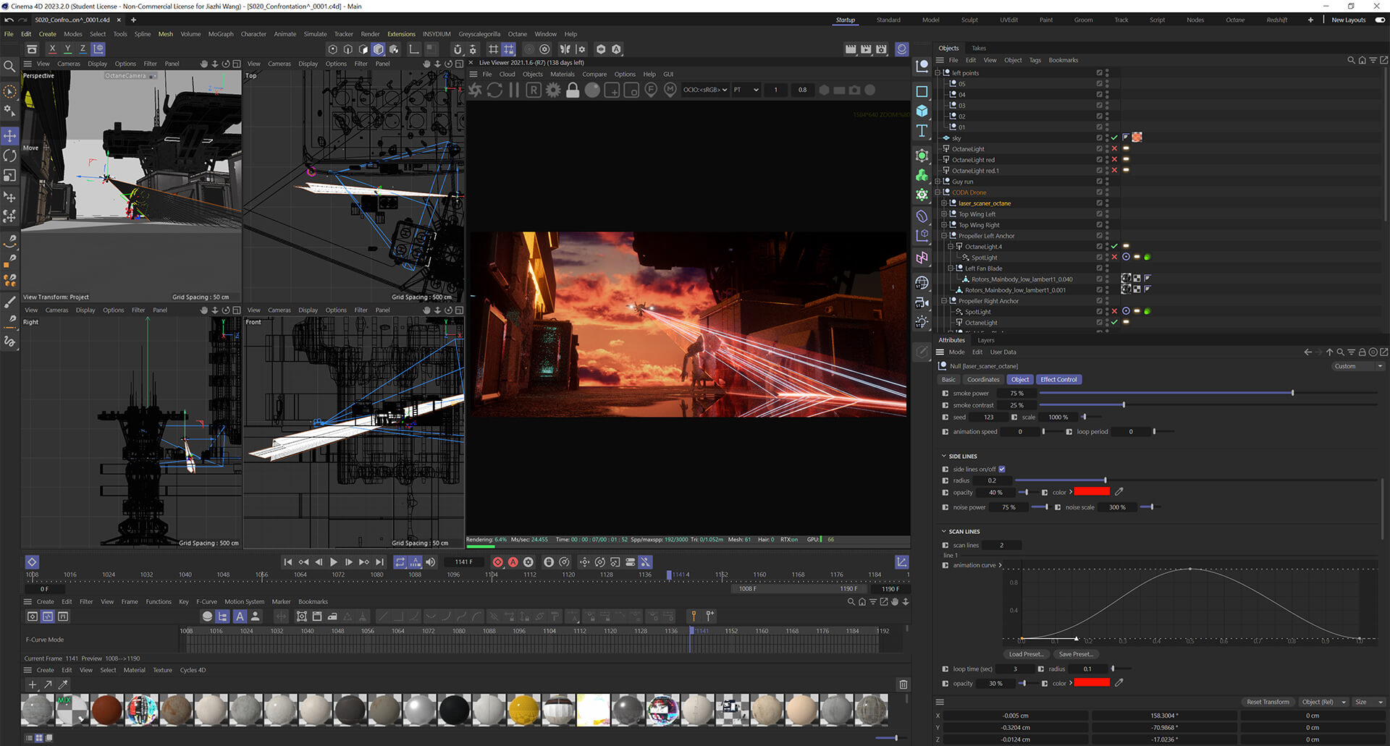Screen dimensions: 1390x746
Task: Open the Coordinates tab in Attributes
Action: coord(983,379)
